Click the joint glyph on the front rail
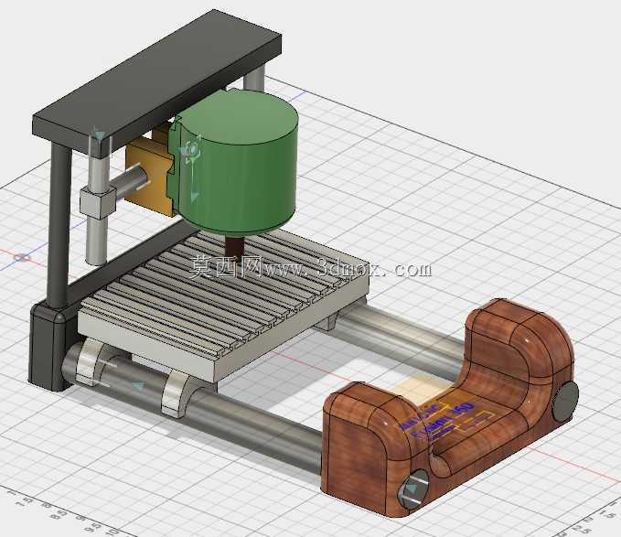621x537 pixels. [139, 387]
